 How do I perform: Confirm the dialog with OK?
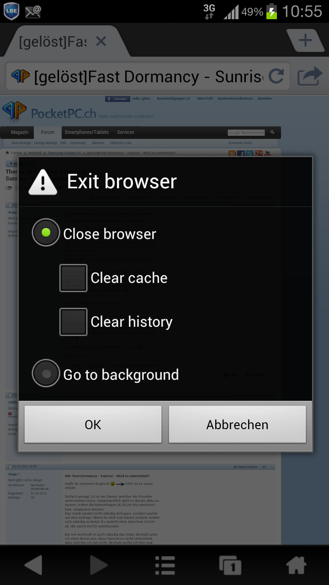pyautogui.click(x=93, y=425)
